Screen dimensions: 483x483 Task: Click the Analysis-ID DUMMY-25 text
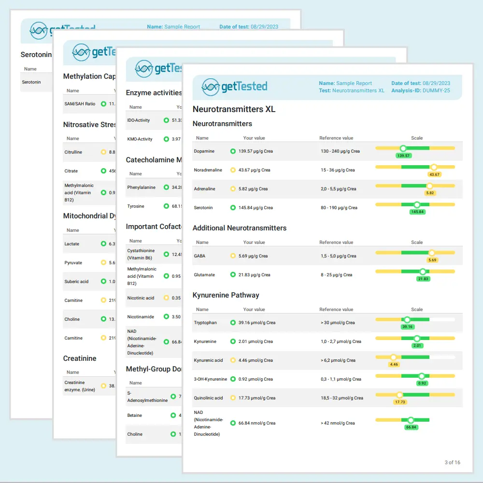(x=421, y=91)
